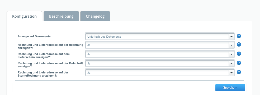Open dropdown arrow for the Gutschrift setting
Viewport: 260px width, 95px height.
pos(231,63)
